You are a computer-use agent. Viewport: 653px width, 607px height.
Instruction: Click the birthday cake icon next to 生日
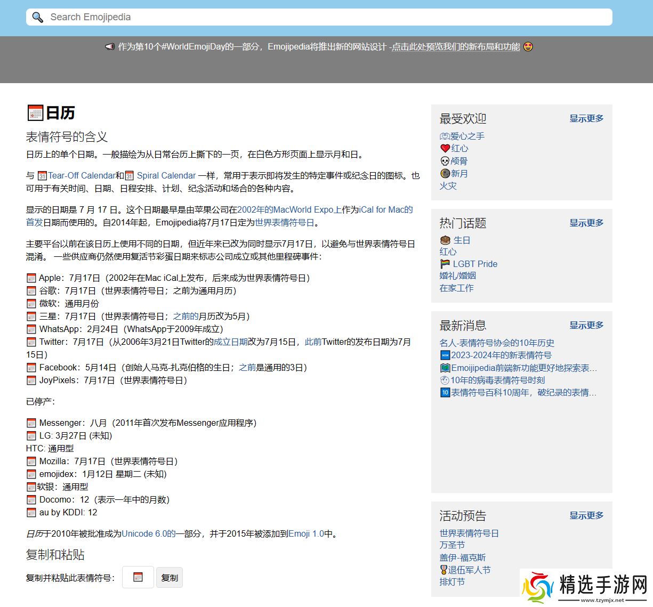445,240
